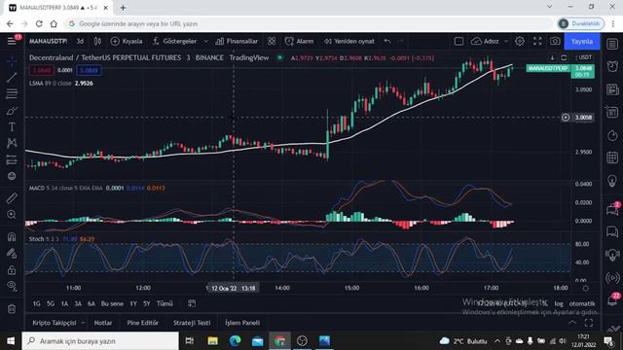This screenshot has width=623, height=350.
Task: Open the Finansallar menu
Action: pos(237,41)
